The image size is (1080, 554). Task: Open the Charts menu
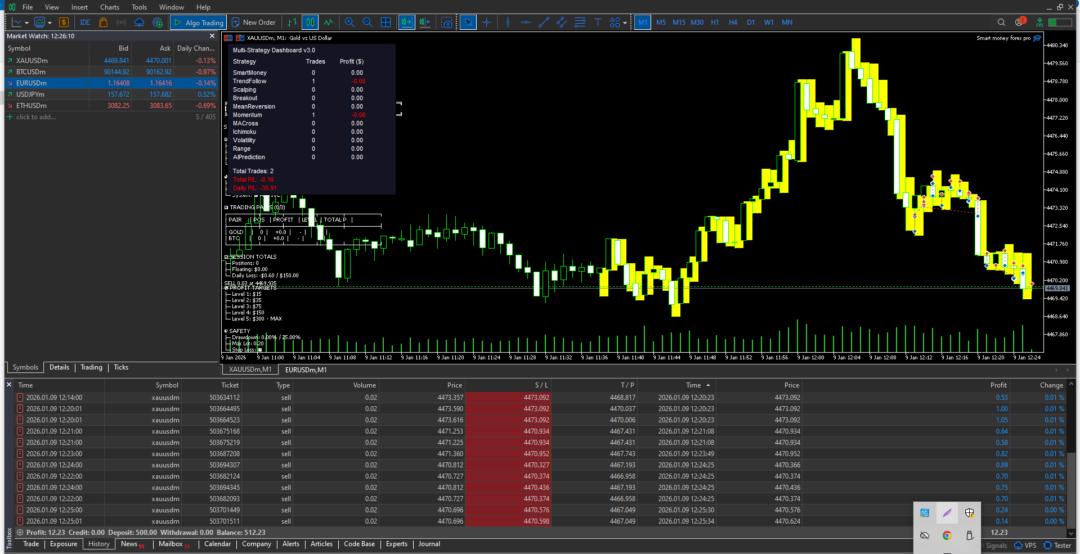[x=109, y=7]
